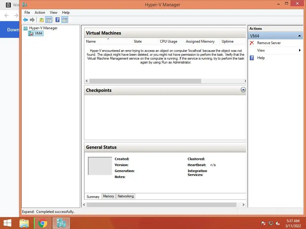This screenshot has height=229, width=306.
Task: Click the bottom pane horizontal scrollbar thumb
Action: pos(162,205)
